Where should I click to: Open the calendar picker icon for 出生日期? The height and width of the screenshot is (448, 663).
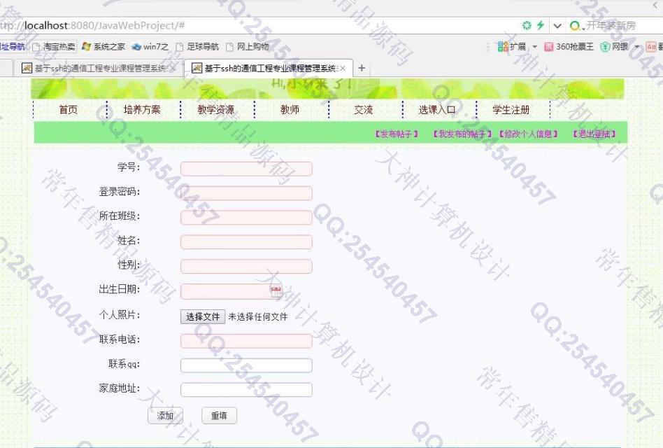[x=276, y=290]
